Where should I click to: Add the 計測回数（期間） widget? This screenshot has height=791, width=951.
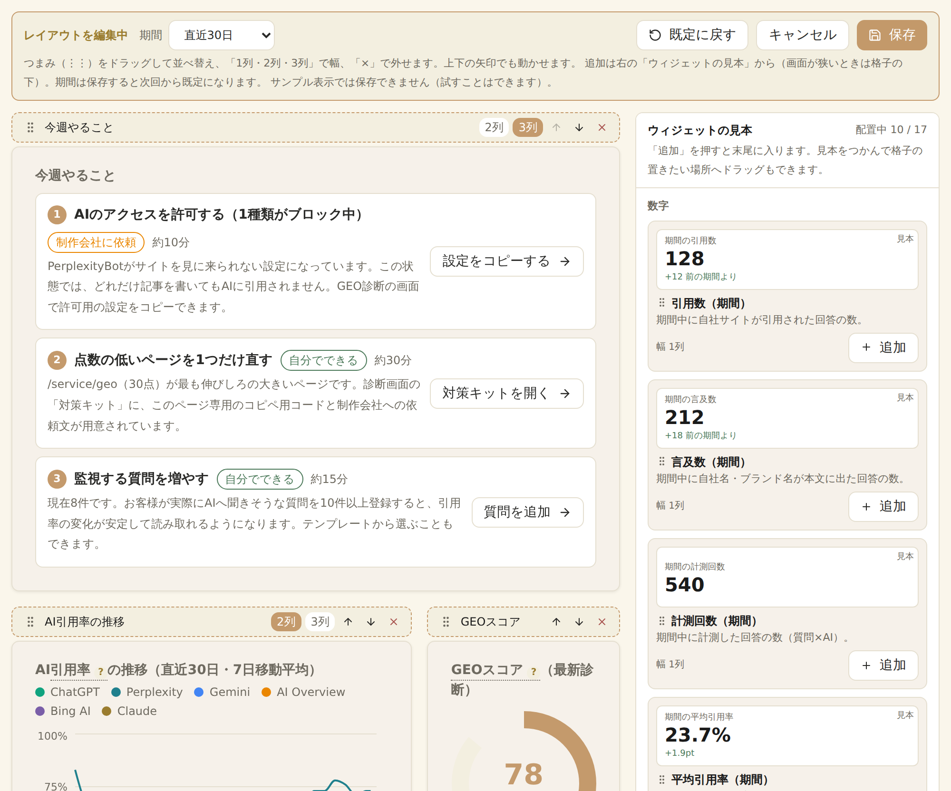[883, 666]
